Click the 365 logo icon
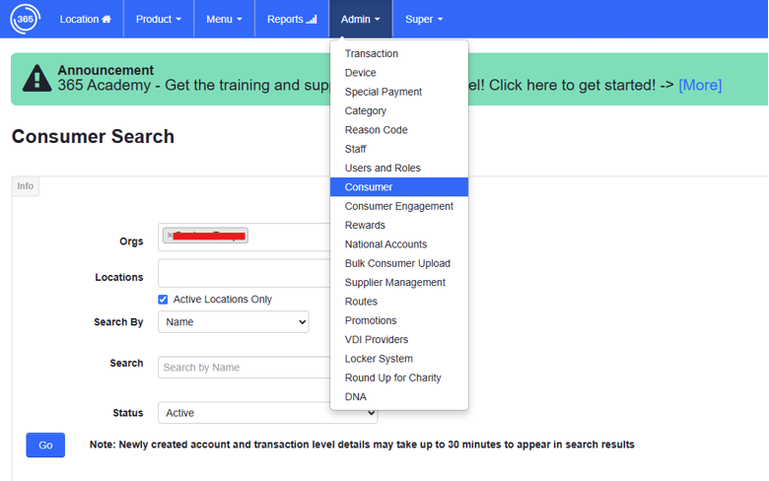The image size is (769, 481). (25, 19)
